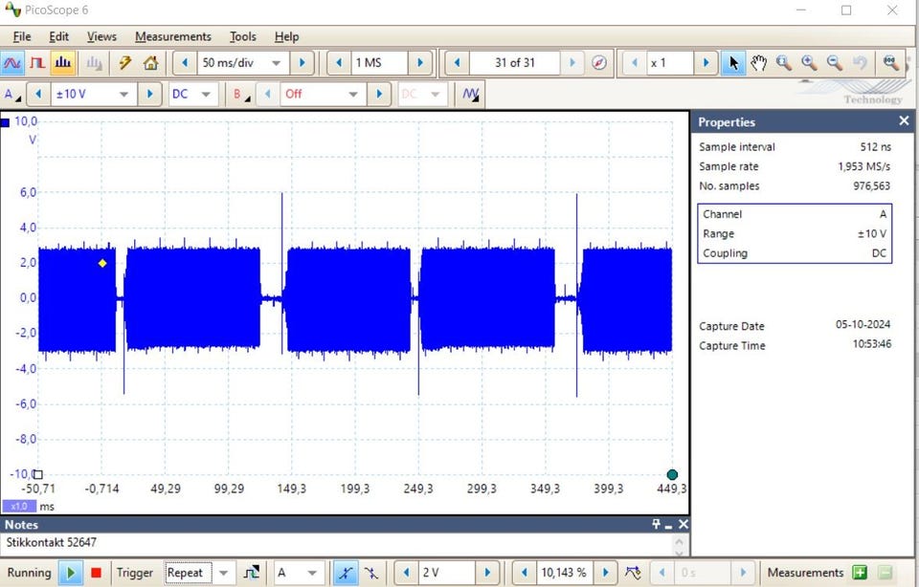The width and height of the screenshot is (919, 587).
Task: Open the trigger mode Repeat dropdown
Action: click(x=224, y=573)
